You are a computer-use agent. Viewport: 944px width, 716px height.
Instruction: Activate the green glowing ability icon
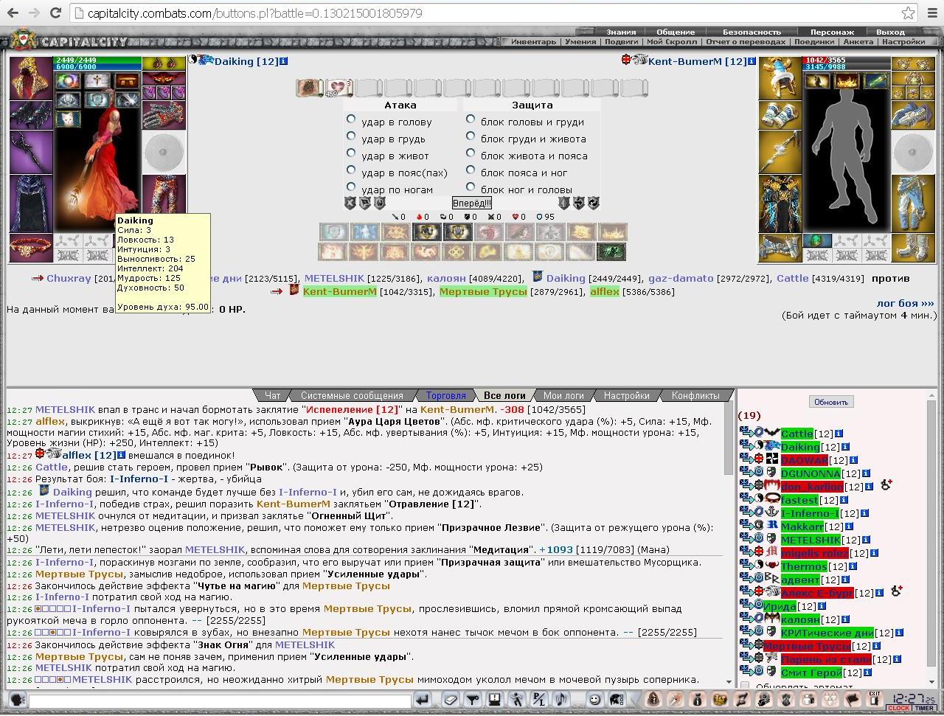(611, 252)
